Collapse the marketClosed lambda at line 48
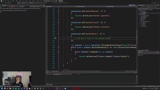Screen dimensions: 160x90 click(x=58, y=22)
